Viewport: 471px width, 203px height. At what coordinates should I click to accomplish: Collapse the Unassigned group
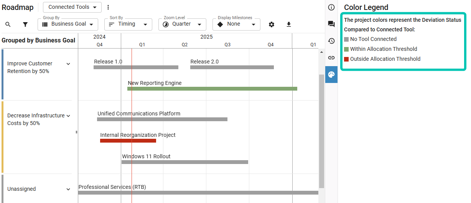pos(68,189)
